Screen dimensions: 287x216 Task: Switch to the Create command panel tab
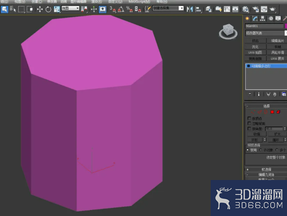pos(247,18)
